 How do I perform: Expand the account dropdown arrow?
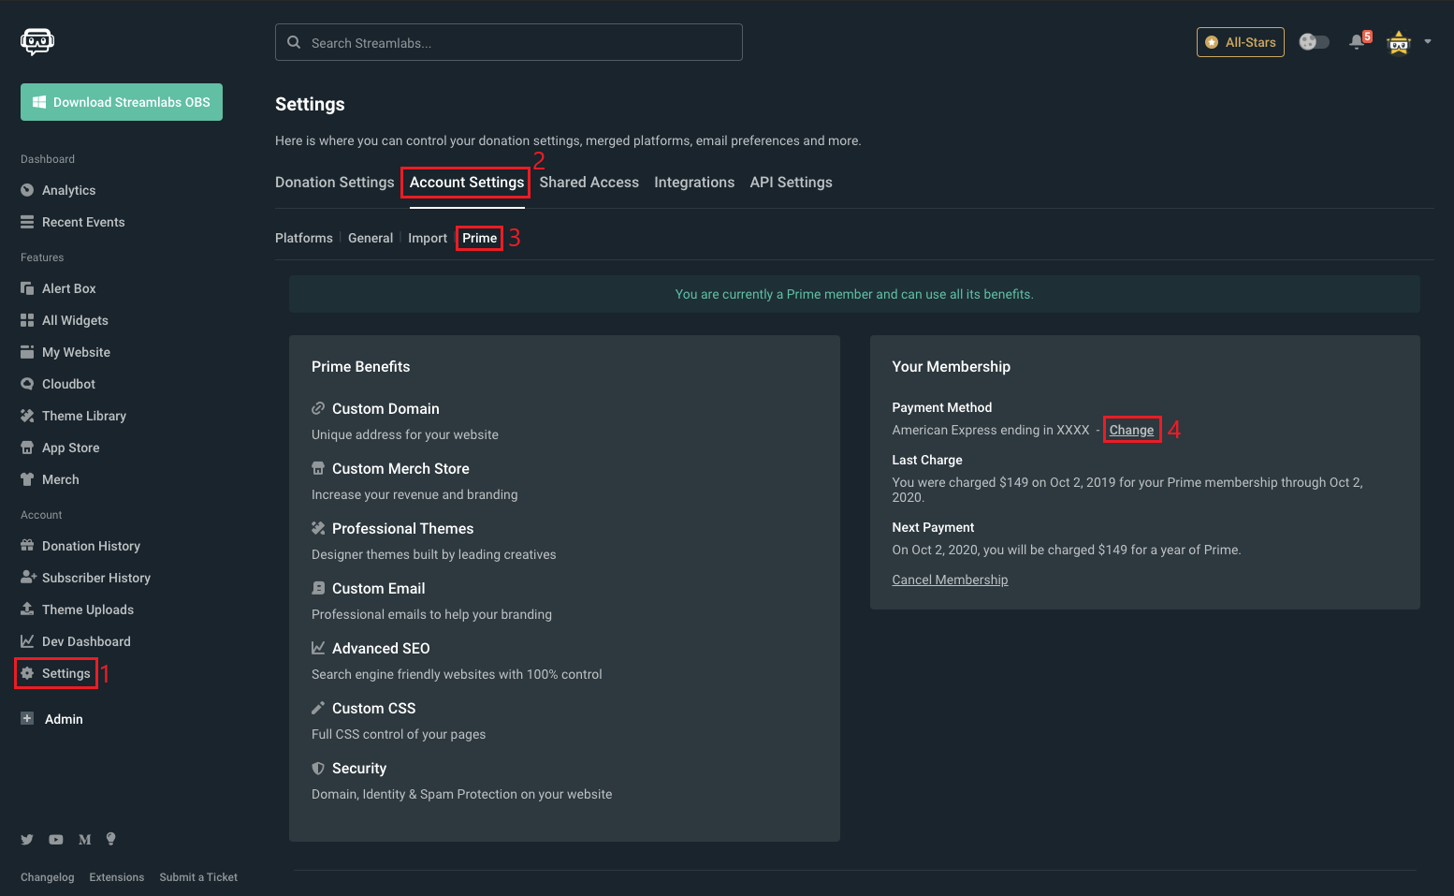[x=1428, y=41]
